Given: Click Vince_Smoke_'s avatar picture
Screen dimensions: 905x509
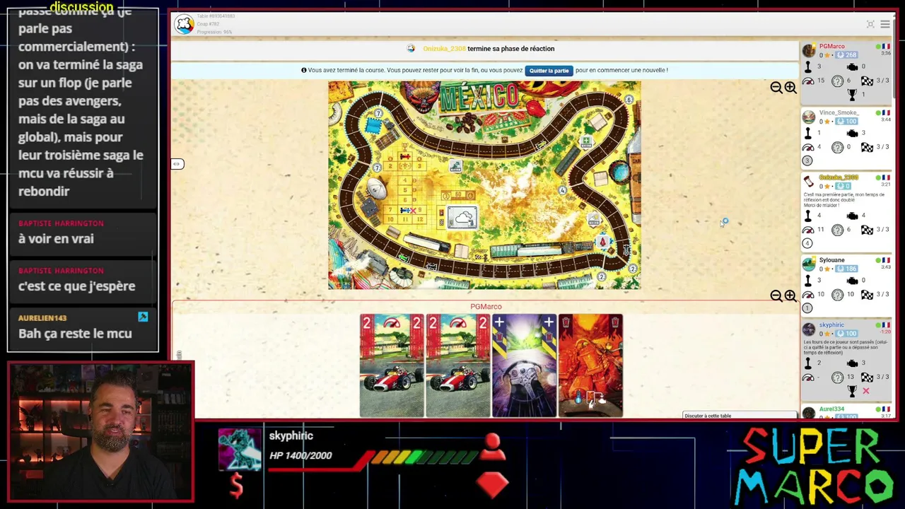Looking at the screenshot, I should point(809,117).
